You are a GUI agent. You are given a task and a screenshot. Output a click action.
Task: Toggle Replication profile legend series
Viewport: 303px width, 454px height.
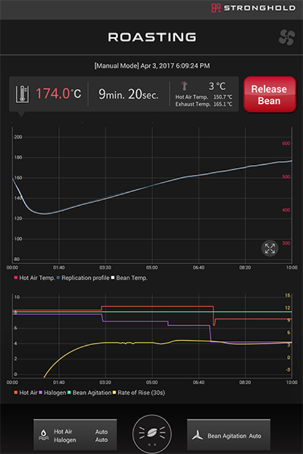[x=83, y=278]
